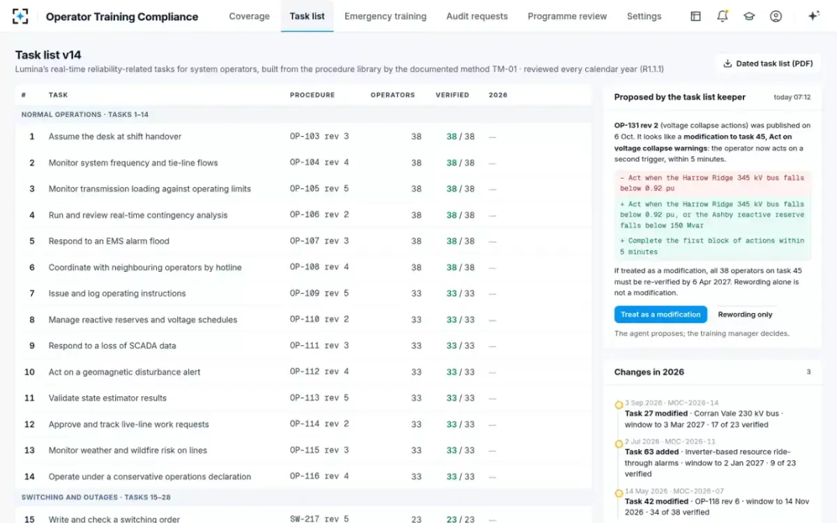The image size is (837, 523).
Task: Click the Task 63 added timeline marker
Action: 619,444
